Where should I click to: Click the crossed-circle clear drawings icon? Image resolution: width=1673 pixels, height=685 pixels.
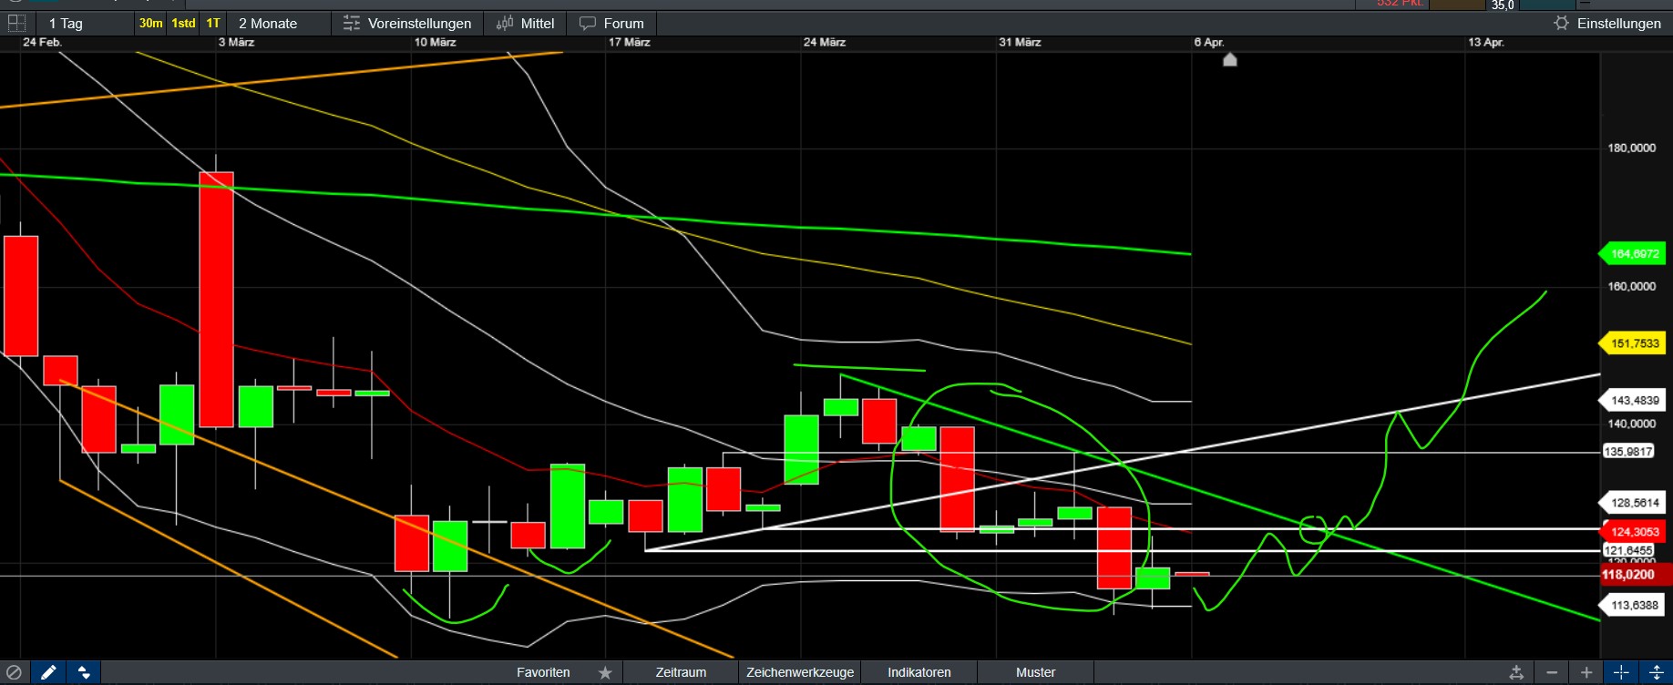point(15,672)
